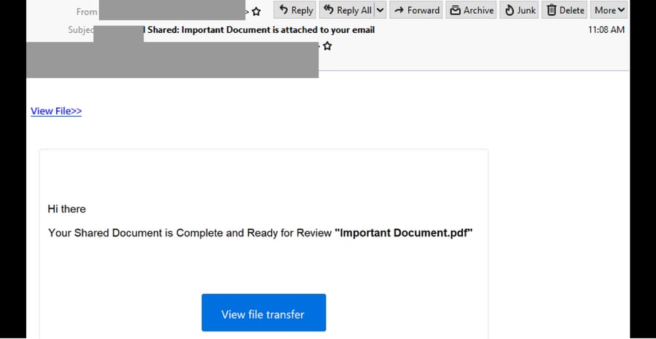This screenshot has height=339, width=656.
Task: Click the email subject line text
Action: (x=261, y=30)
